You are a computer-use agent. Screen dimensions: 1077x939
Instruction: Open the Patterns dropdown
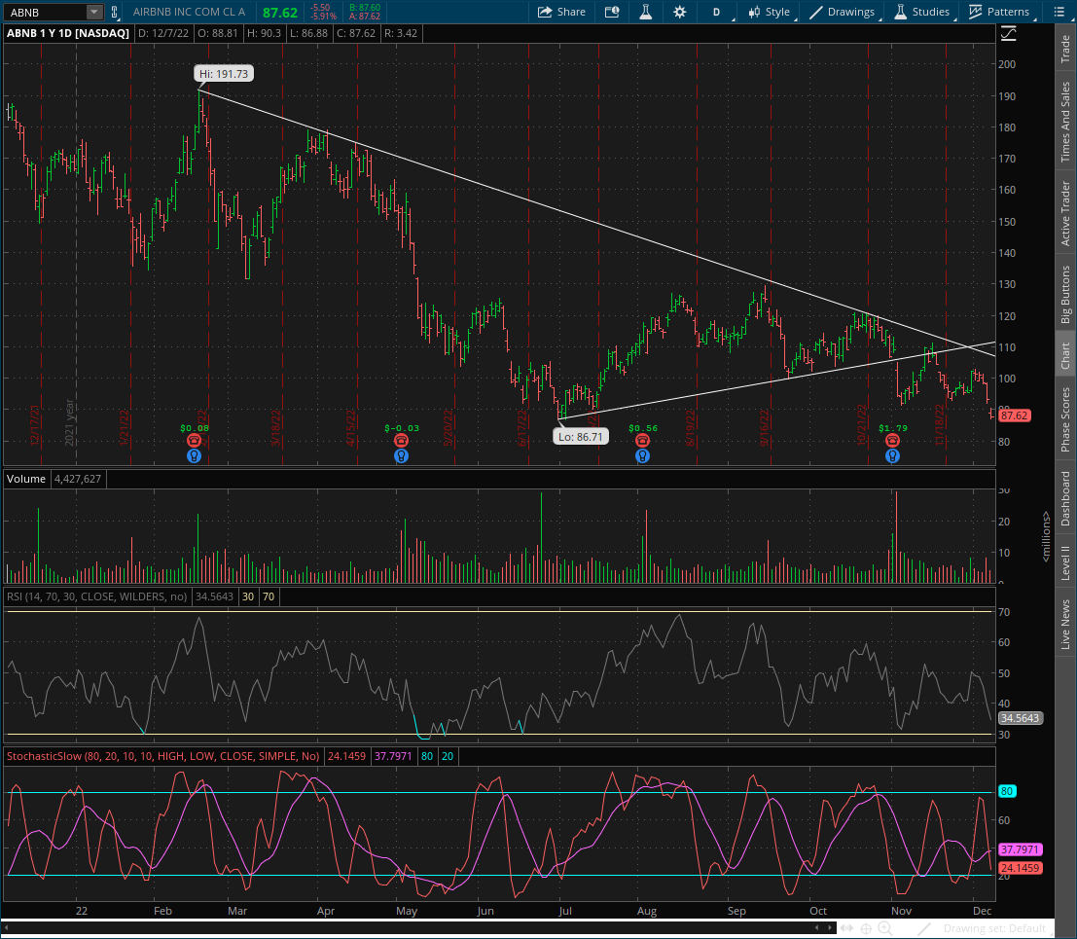pos(999,12)
